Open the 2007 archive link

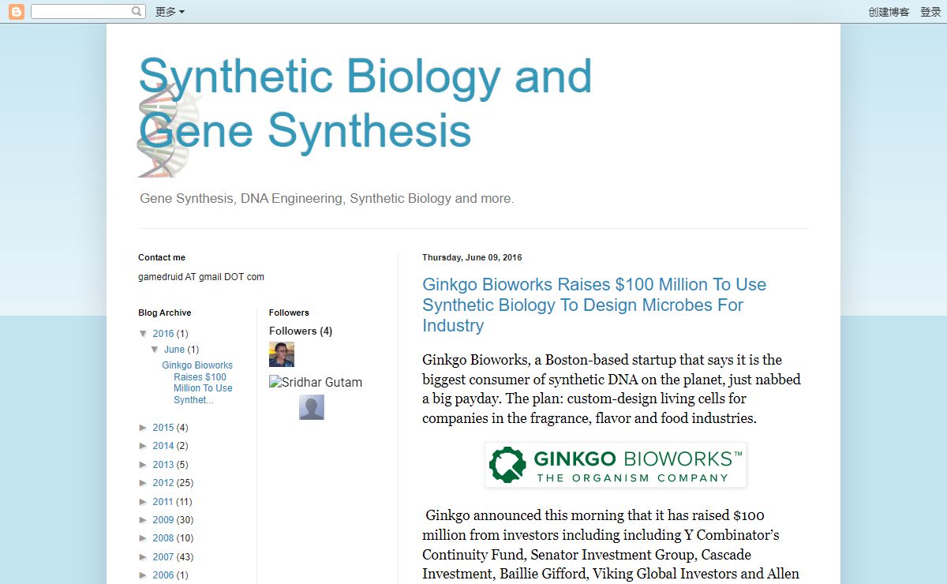point(163,557)
